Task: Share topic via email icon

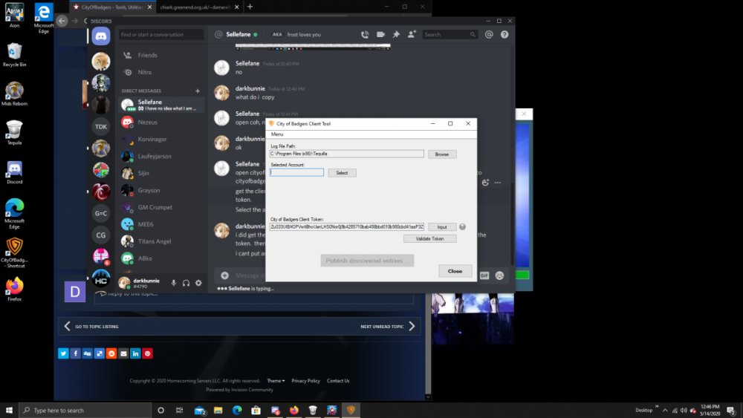Action: 123,353
